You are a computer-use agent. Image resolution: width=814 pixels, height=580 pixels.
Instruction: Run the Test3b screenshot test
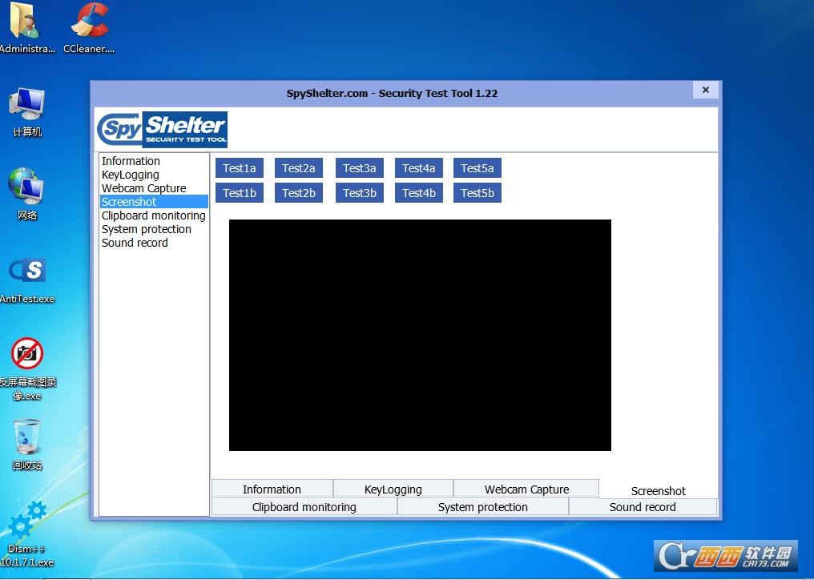click(x=359, y=193)
